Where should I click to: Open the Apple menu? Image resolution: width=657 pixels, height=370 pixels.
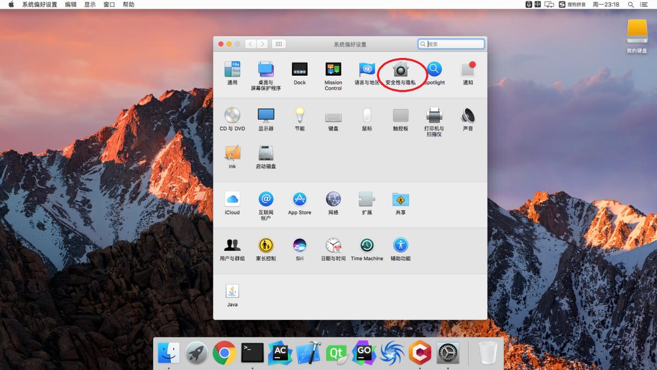(10, 4)
